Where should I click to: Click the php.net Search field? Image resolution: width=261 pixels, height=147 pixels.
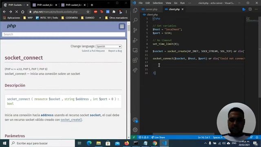pos(64,34)
